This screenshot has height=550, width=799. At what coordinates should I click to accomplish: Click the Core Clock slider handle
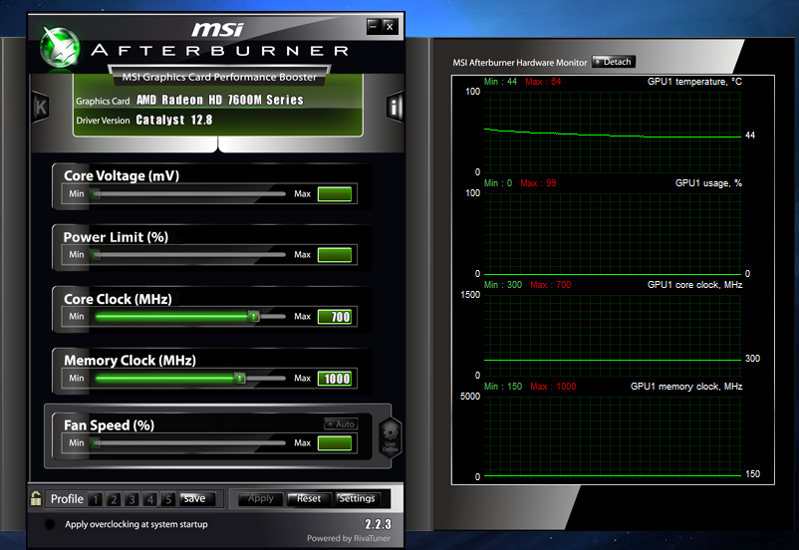(x=253, y=316)
